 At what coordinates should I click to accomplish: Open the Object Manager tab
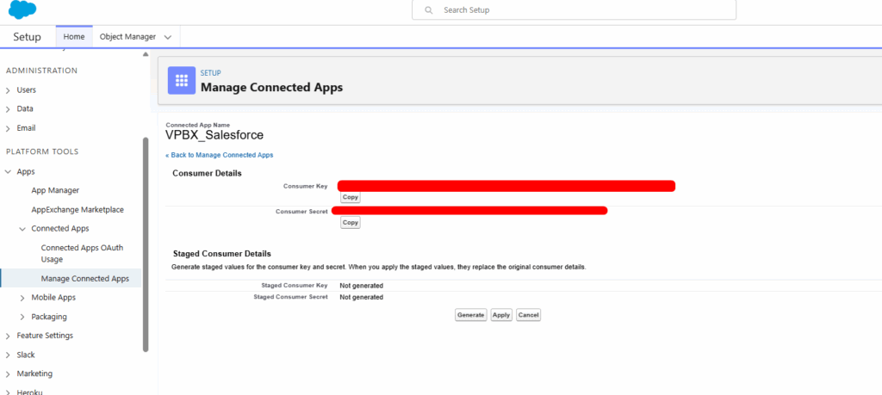coord(127,36)
